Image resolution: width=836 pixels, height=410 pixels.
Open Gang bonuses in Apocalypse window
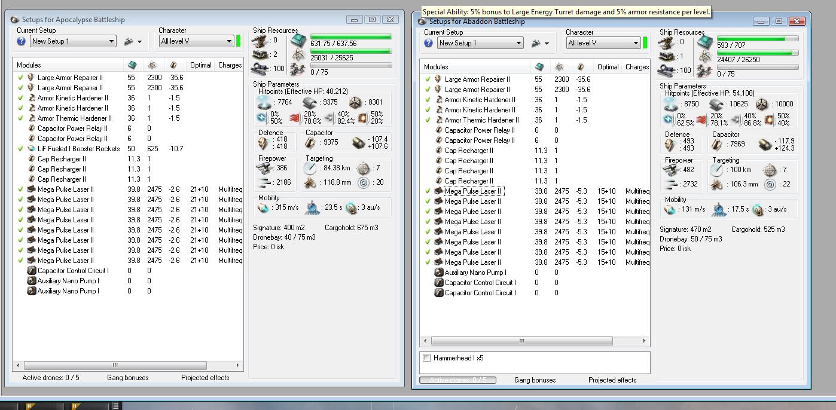[127, 378]
